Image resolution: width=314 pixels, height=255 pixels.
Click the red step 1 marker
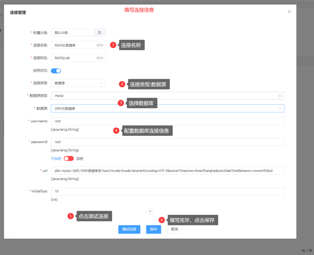(x=113, y=45)
